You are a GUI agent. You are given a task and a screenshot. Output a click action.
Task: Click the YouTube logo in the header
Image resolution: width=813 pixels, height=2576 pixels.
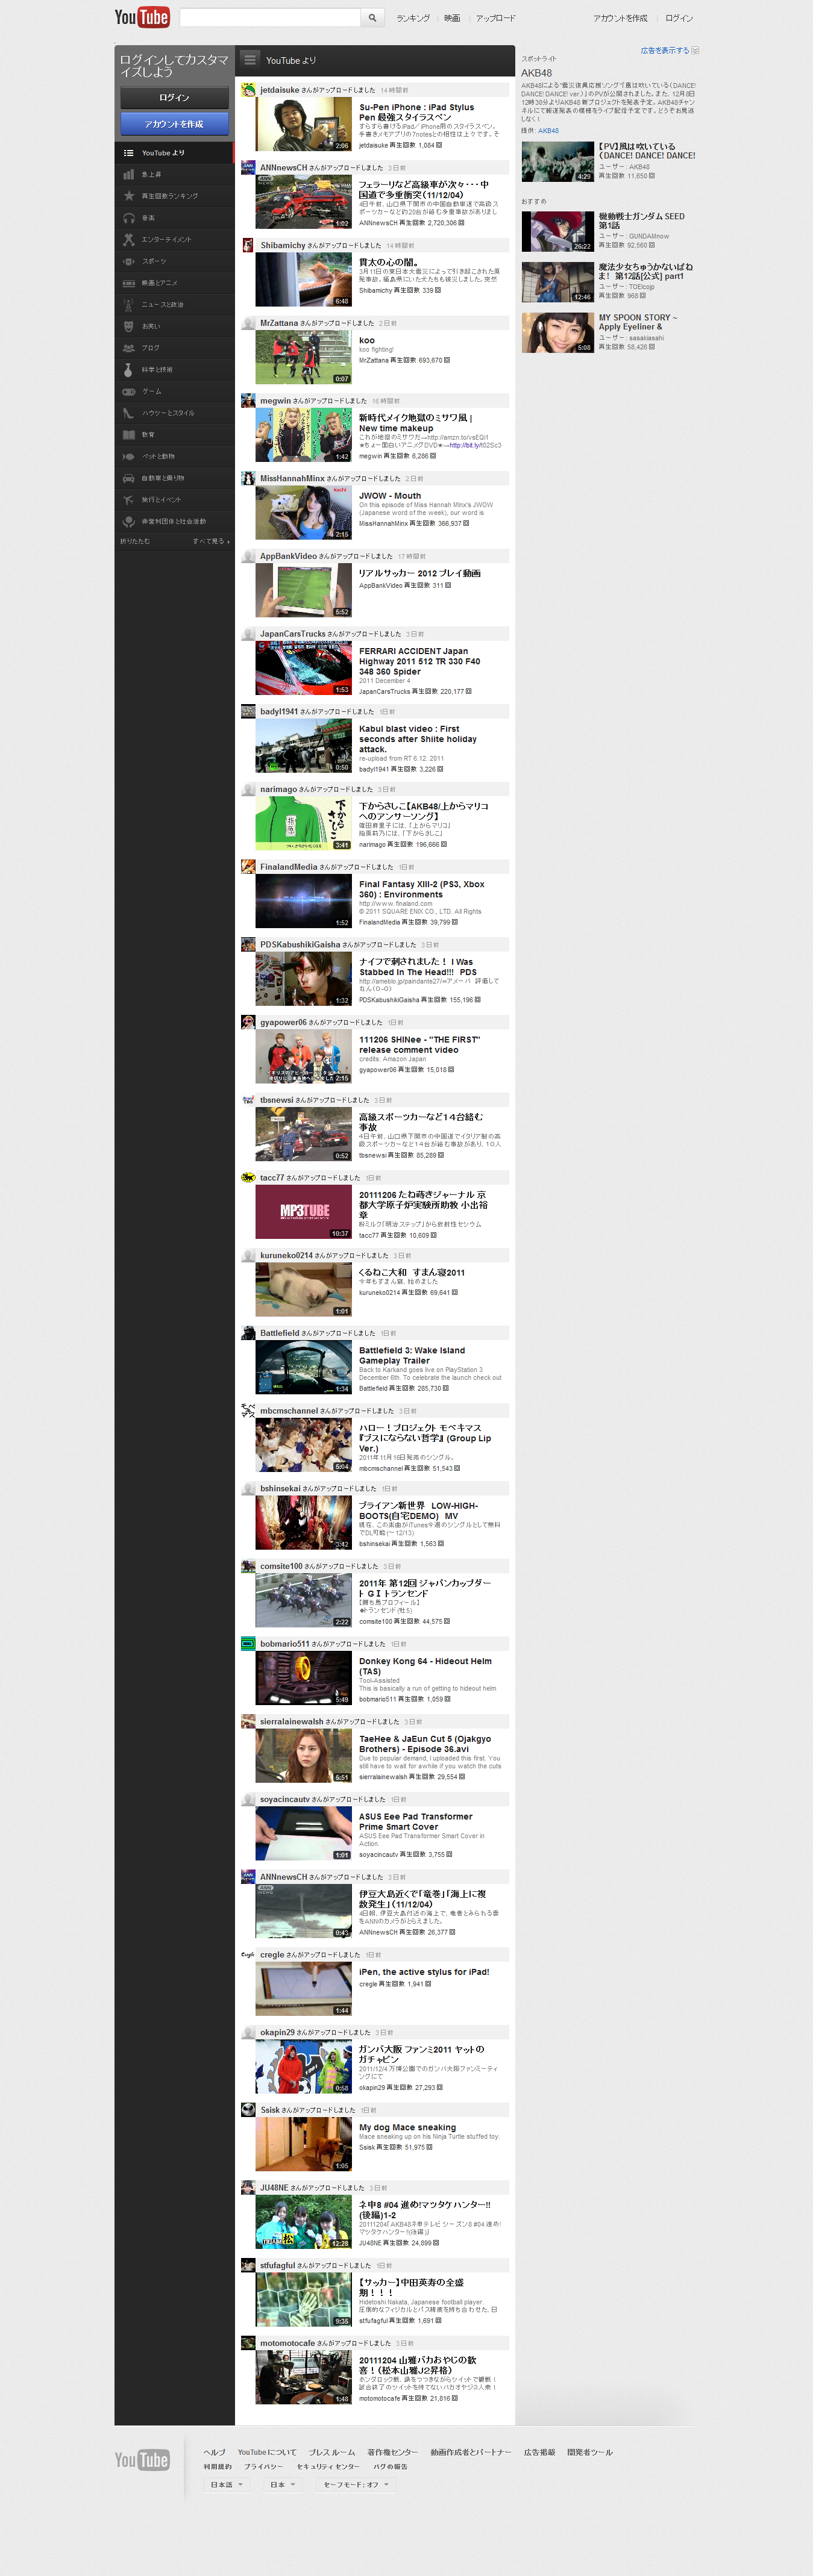(x=142, y=17)
